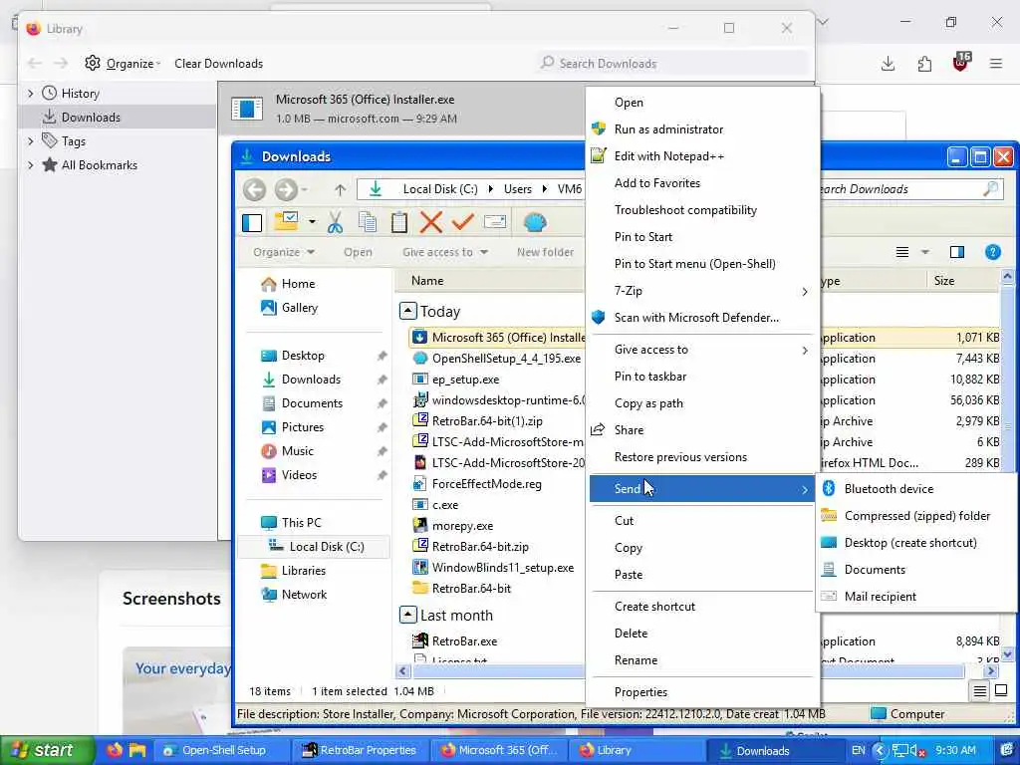The height and width of the screenshot is (765, 1020).
Task: Click the horizontal scrollbar left arrow
Action: click(402, 670)
